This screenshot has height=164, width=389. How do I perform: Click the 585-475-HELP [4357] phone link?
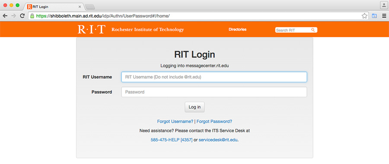pyautogui.click(x=172, y=140)
